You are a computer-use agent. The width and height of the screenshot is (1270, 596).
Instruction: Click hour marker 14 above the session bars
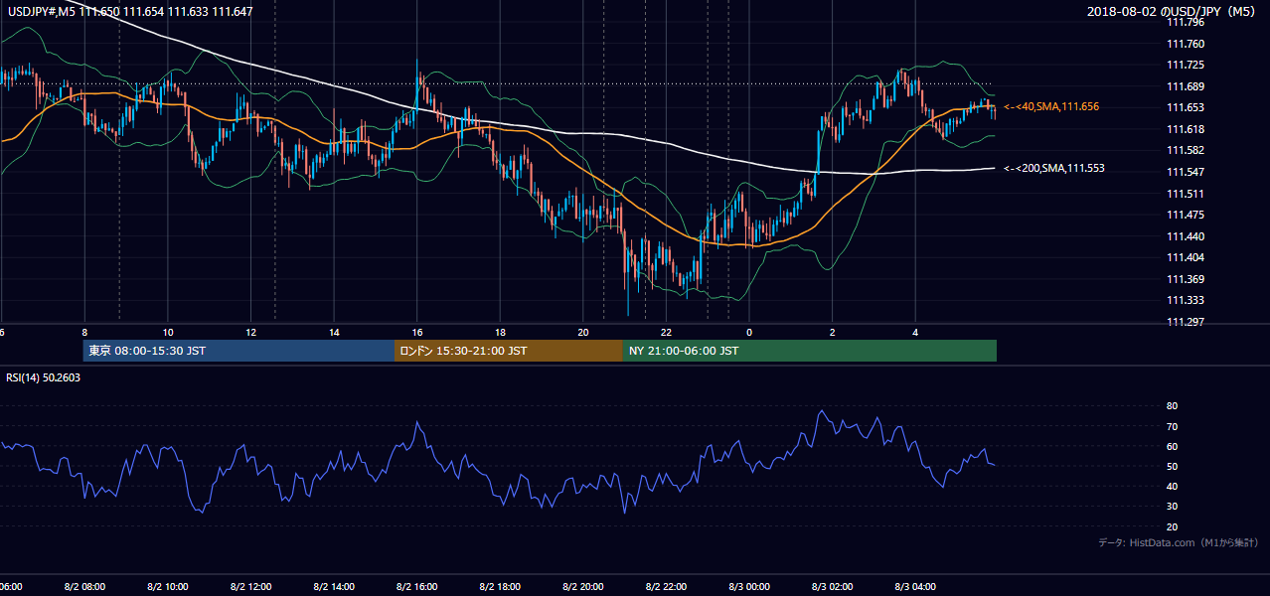(x=335, y=332)
